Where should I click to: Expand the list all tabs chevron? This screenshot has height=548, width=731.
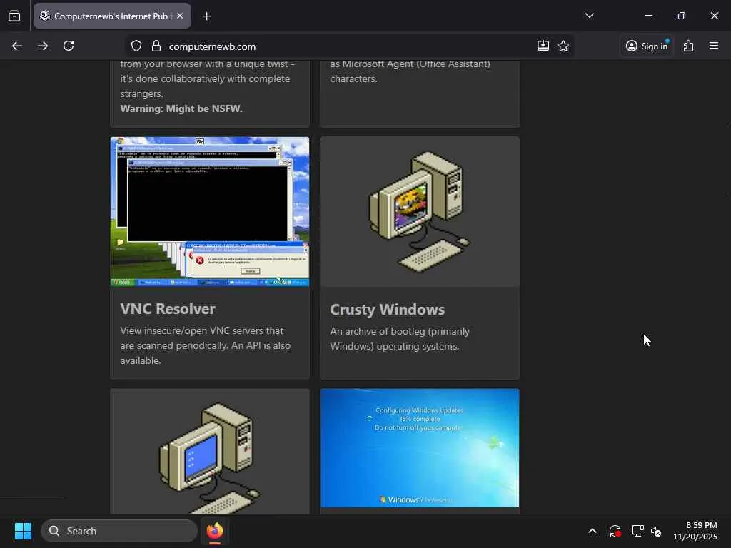point(589,16)
